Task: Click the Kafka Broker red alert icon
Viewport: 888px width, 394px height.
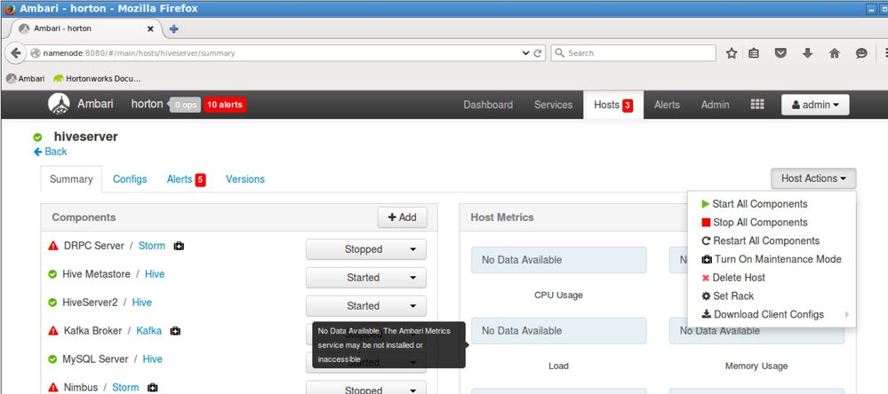Action: coord(53,331)
